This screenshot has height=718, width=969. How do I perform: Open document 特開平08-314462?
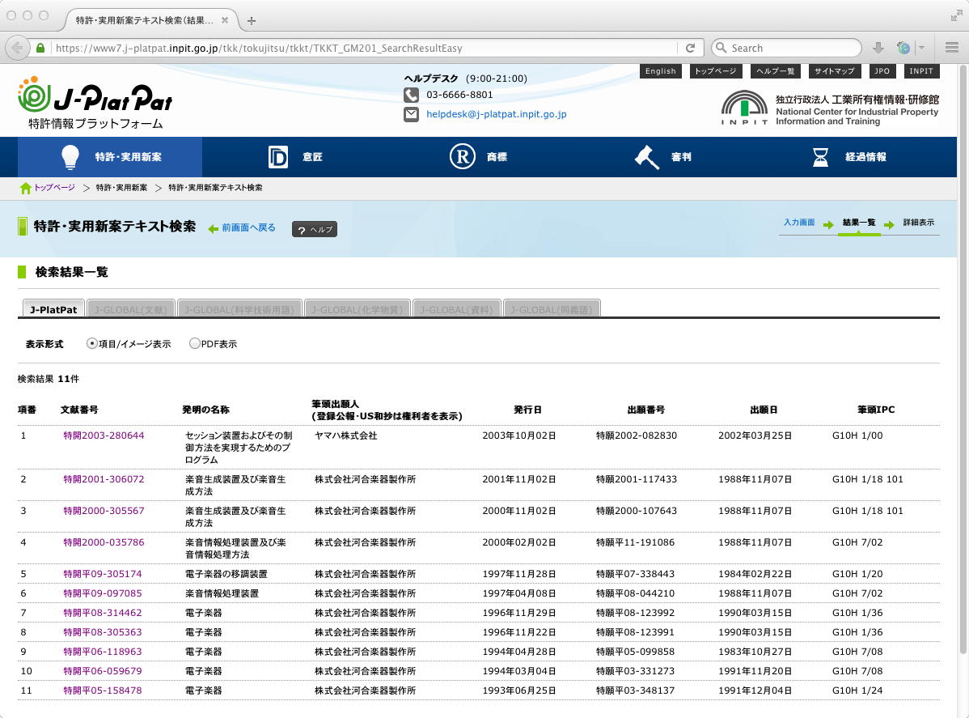coord(103,613)
